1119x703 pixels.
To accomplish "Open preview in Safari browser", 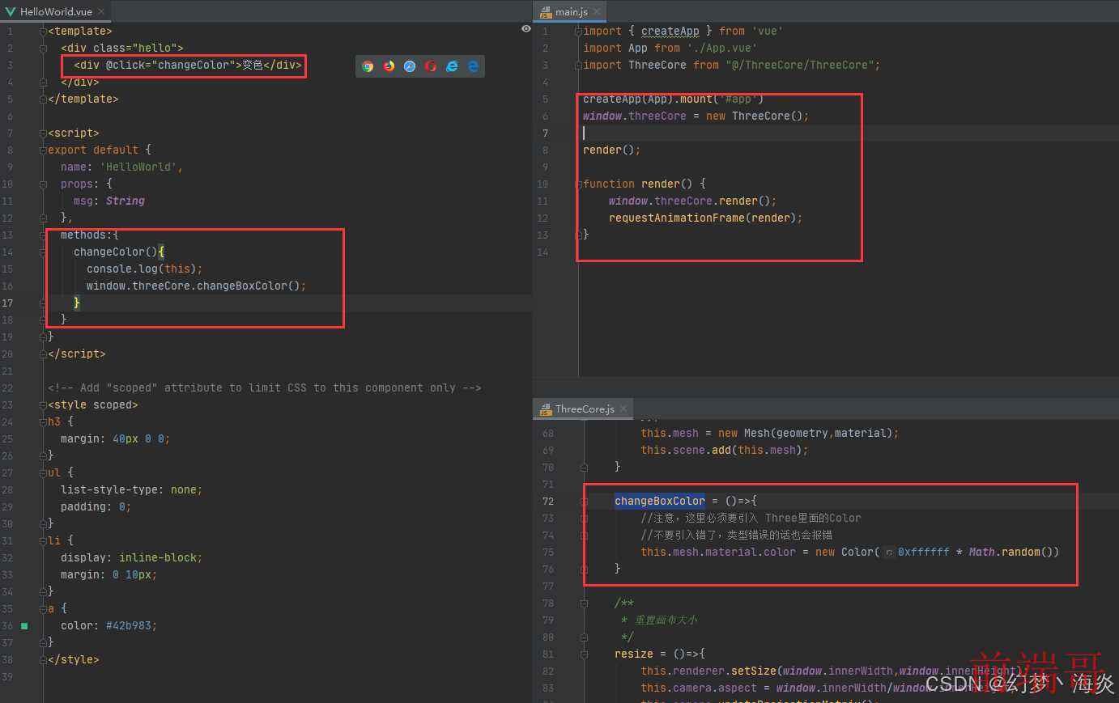I will [x=410, y=66].
